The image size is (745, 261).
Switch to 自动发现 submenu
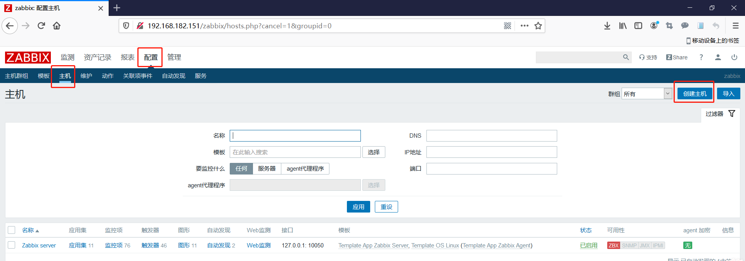tap(173, 76)
